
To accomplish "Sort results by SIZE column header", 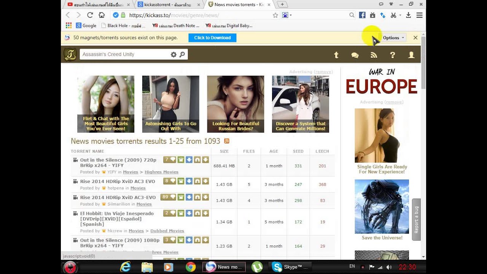I will [224, 151].
